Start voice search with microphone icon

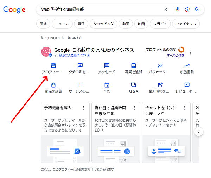178,9
